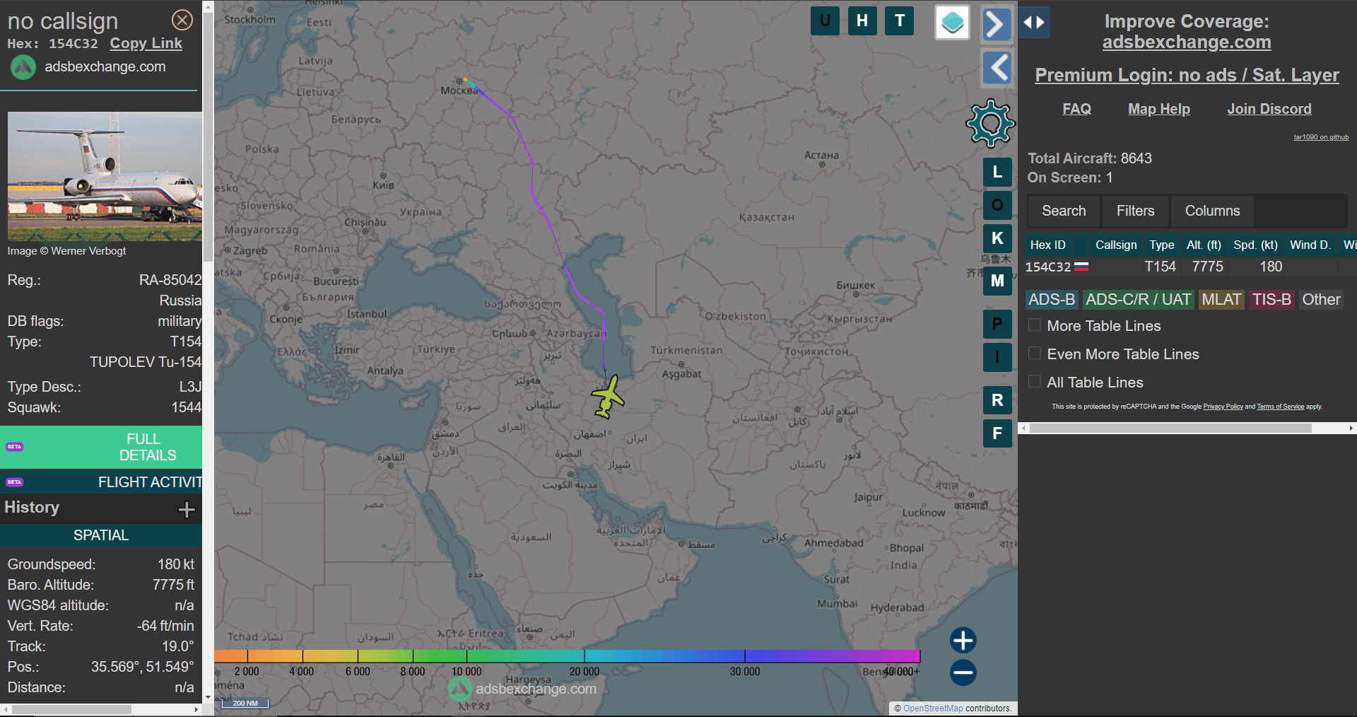Viewport: 1357px width, 717px height.
Task: Open the OpenStreetMap attribution link
Action: click(933, 708)
